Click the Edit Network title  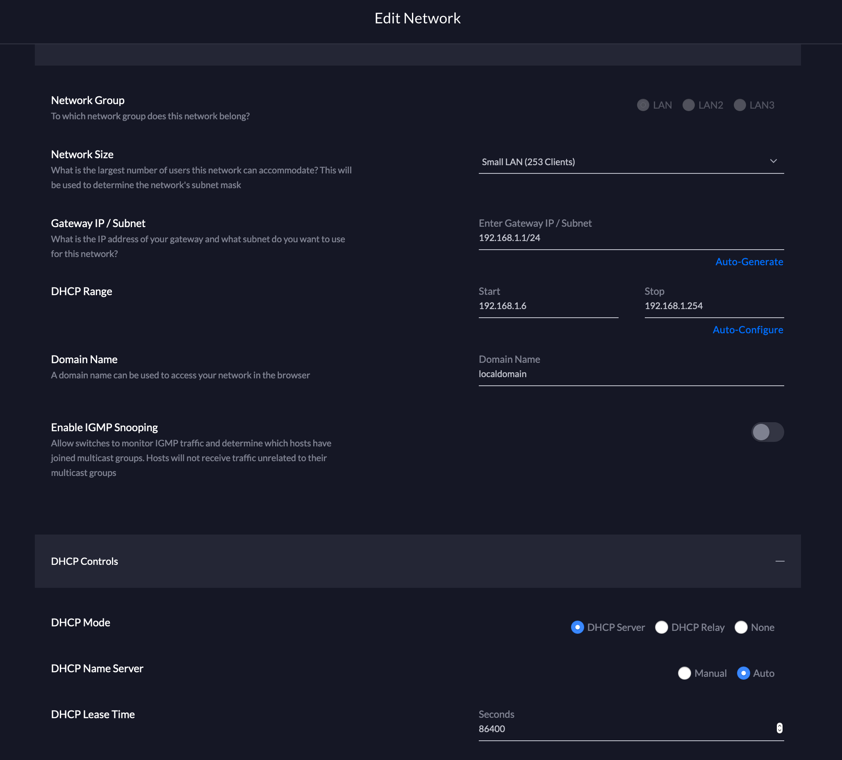418,18
